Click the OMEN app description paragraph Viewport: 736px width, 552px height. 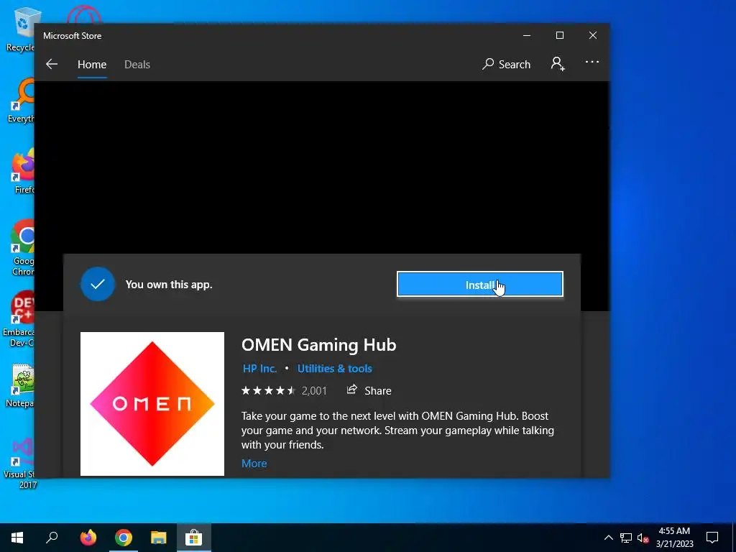[x=397, y=431]
